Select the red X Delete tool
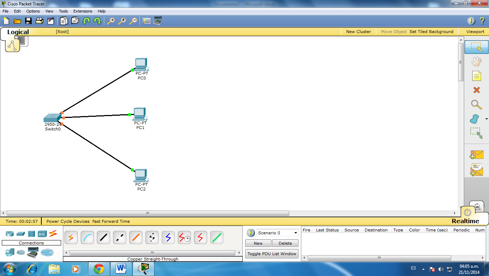This screenshot has height=276, width=489. click(x=476, y=90)
